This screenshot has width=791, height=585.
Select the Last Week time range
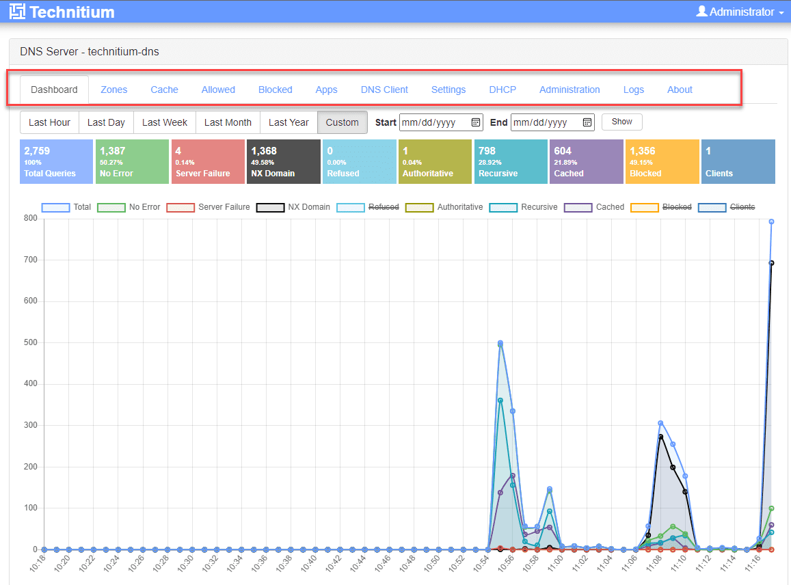pos(165,122)
